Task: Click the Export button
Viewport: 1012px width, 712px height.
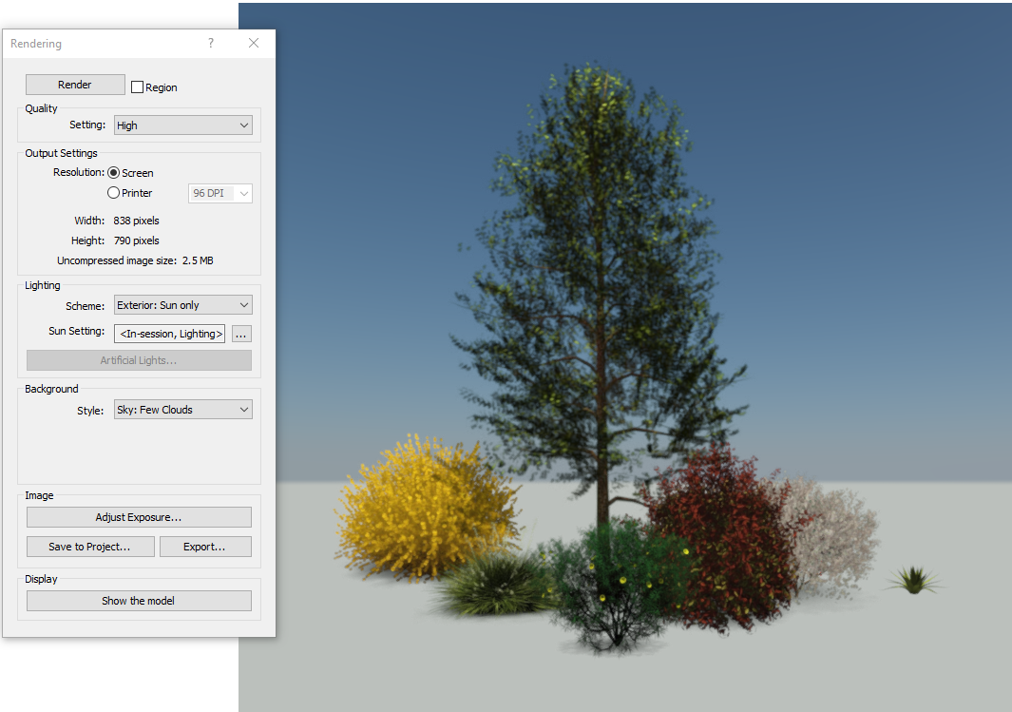Action: coord(205,547)
